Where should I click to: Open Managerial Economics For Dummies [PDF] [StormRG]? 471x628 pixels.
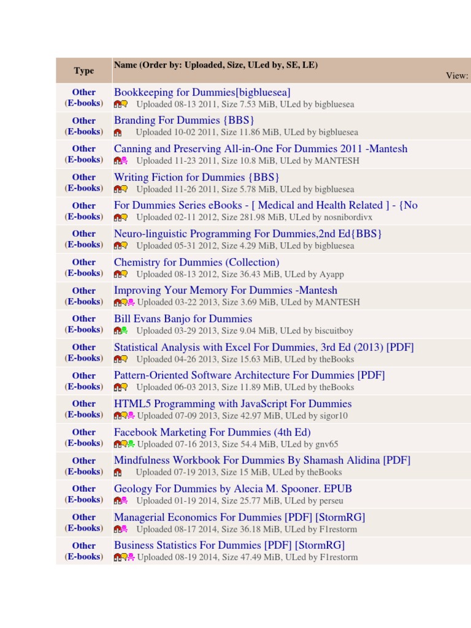pyautogui.click(x=240, y=517)
